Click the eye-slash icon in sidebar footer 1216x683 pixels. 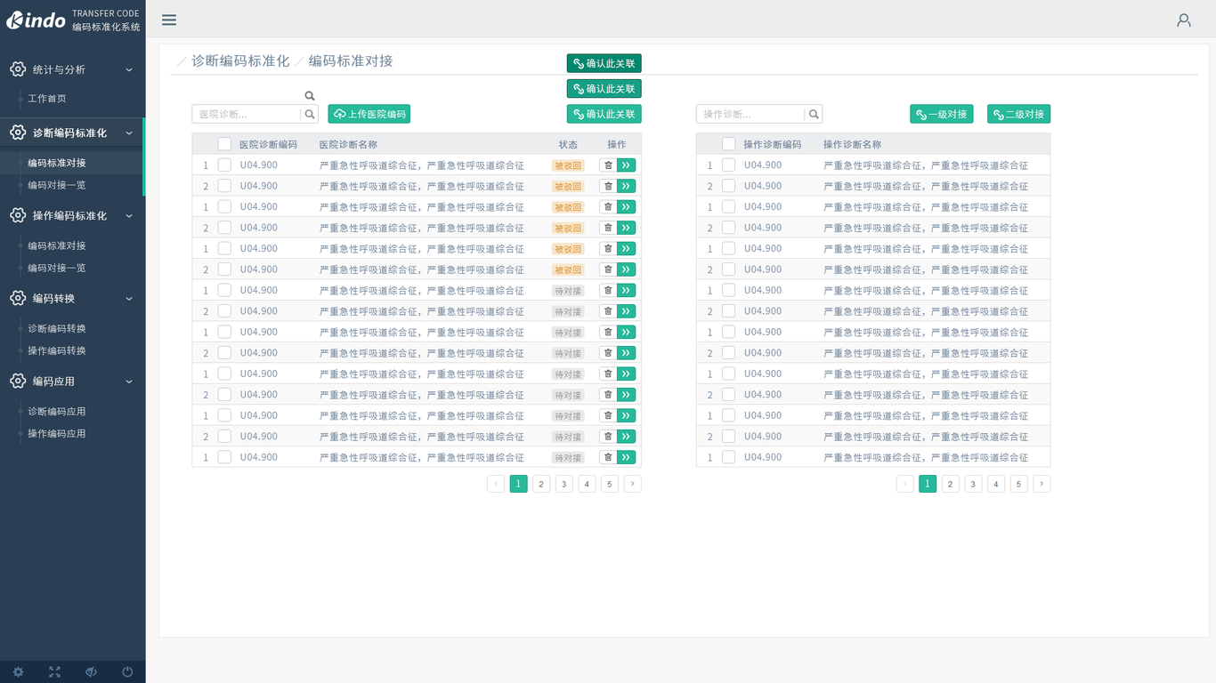click(91, 672)
